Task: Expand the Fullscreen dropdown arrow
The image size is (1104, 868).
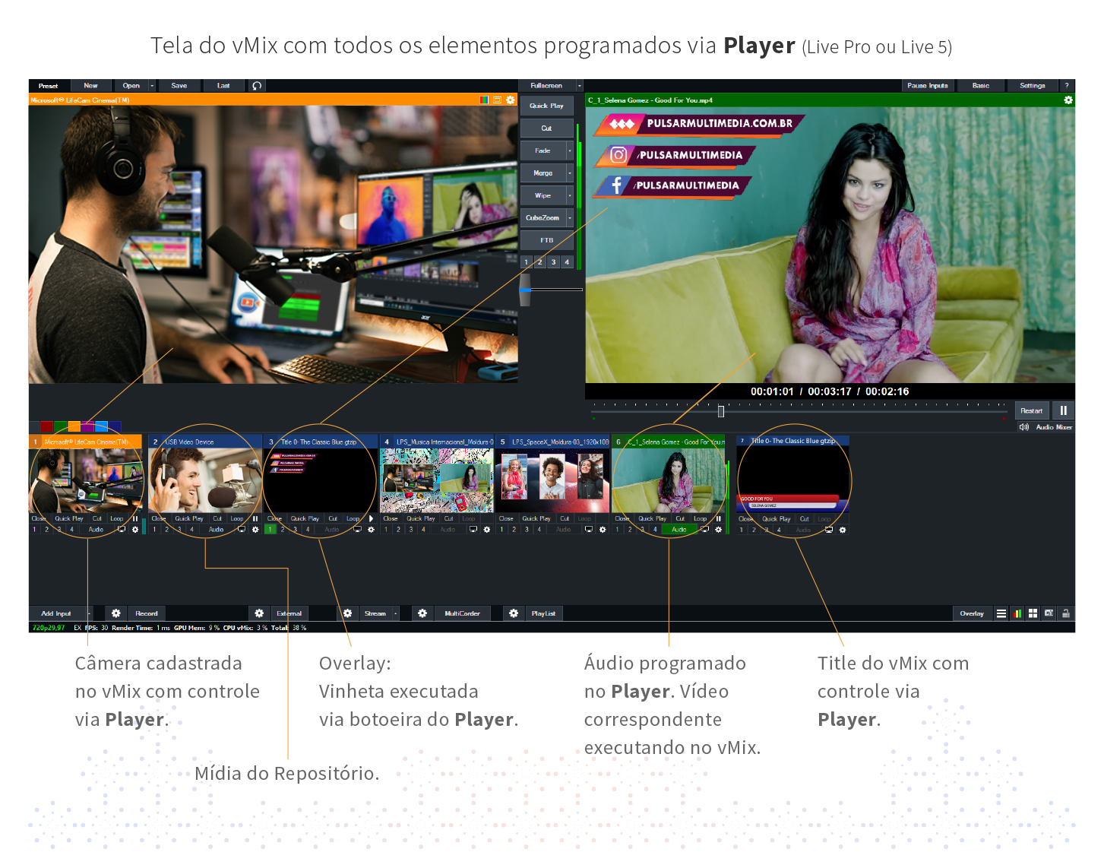Action: coord(580,86)
